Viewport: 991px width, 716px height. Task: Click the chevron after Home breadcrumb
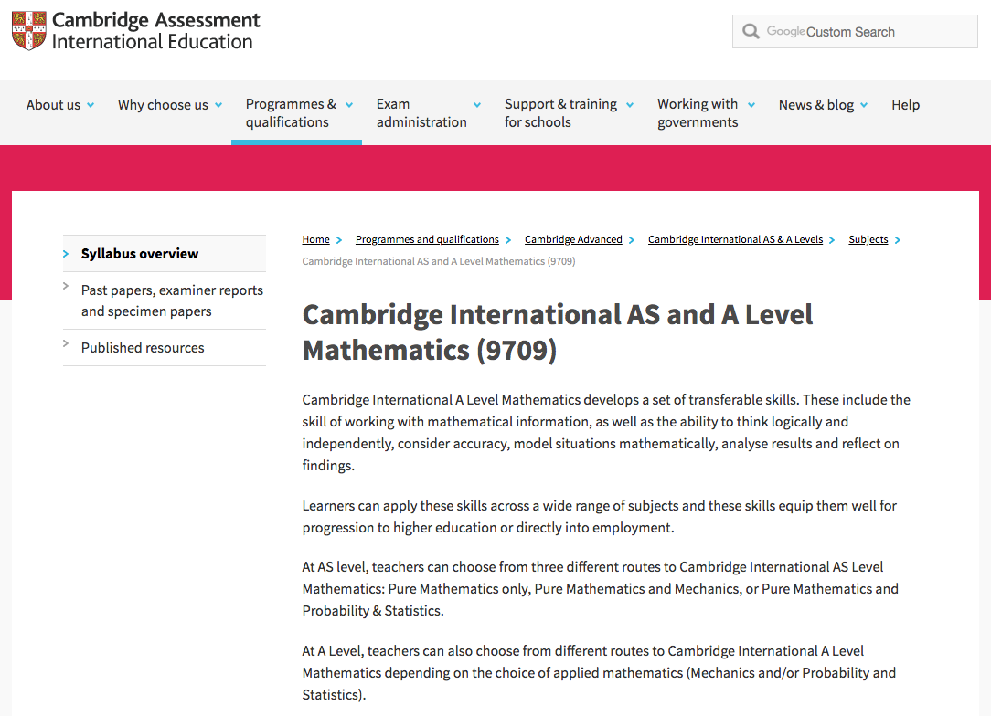[x=339, y=240]
